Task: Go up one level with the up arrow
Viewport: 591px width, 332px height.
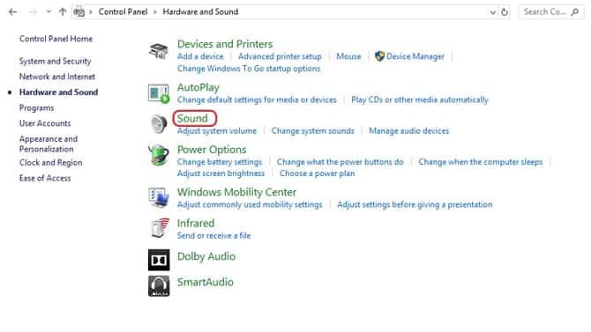Action: 63,12
